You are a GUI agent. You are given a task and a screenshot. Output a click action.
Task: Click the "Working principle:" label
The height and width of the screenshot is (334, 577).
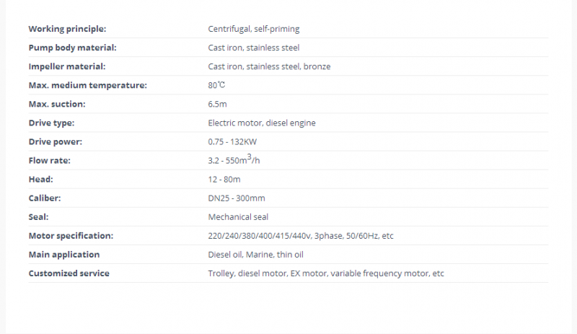(x=67, y=29)
